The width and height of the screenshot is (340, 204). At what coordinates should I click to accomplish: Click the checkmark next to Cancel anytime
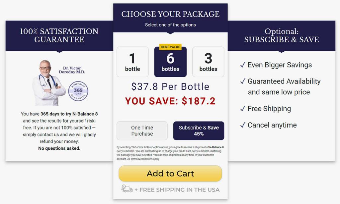click(x=242, y=125)
